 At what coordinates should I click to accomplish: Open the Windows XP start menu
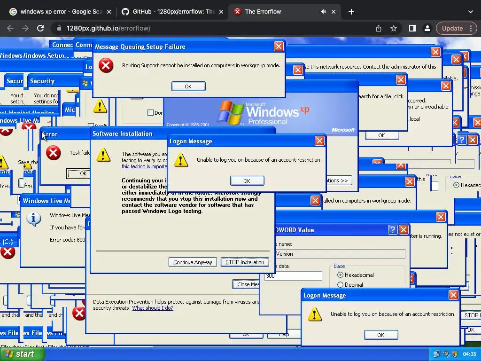coord(22,354)
